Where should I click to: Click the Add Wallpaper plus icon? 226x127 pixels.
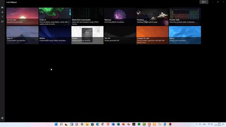[2, 12]
